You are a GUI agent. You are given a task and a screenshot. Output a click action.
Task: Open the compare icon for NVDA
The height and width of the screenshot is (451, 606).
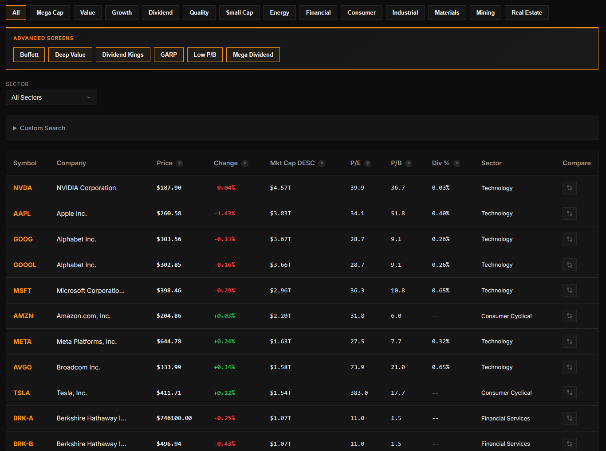coord(570,188)
